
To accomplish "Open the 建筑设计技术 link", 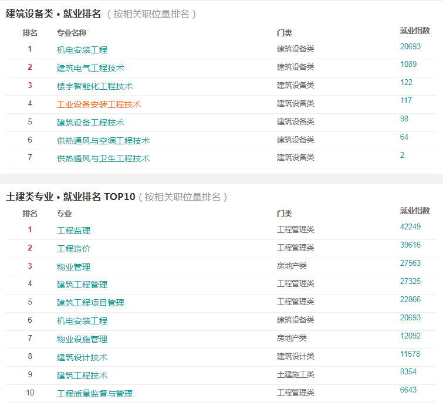I will pos(82,357).
